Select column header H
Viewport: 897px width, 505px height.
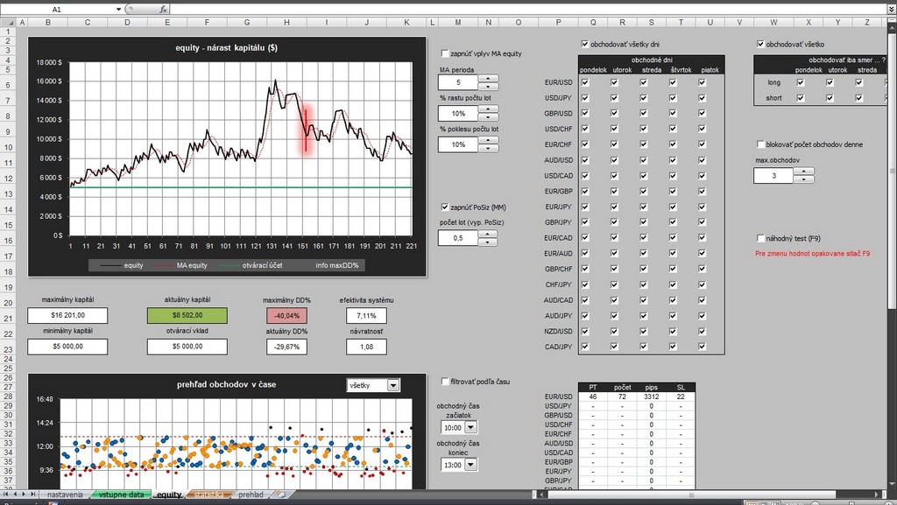pos(286,22)
